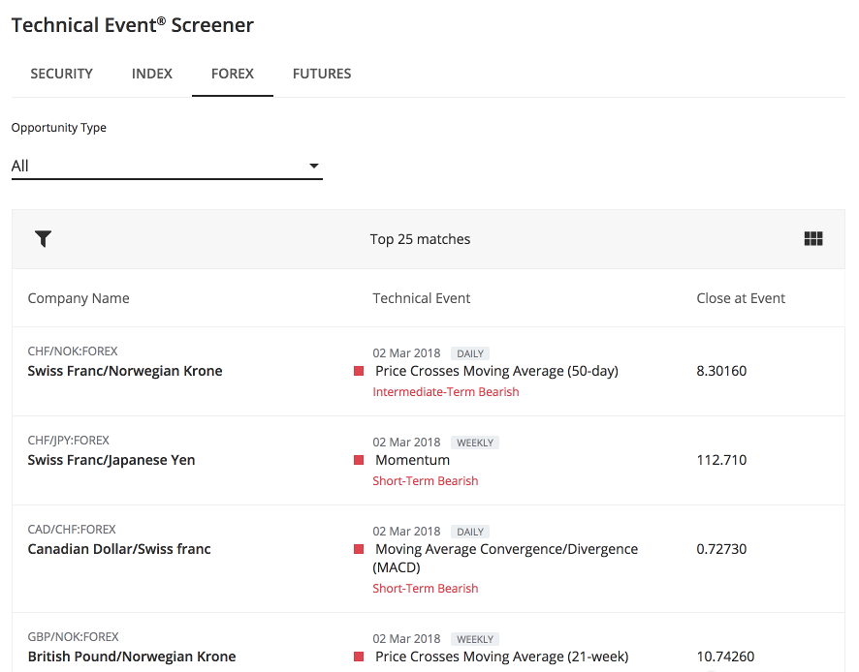Click Price Crosses Moving Average (21-week) event
Screen dimensions: 859x672
pos(502,657)
